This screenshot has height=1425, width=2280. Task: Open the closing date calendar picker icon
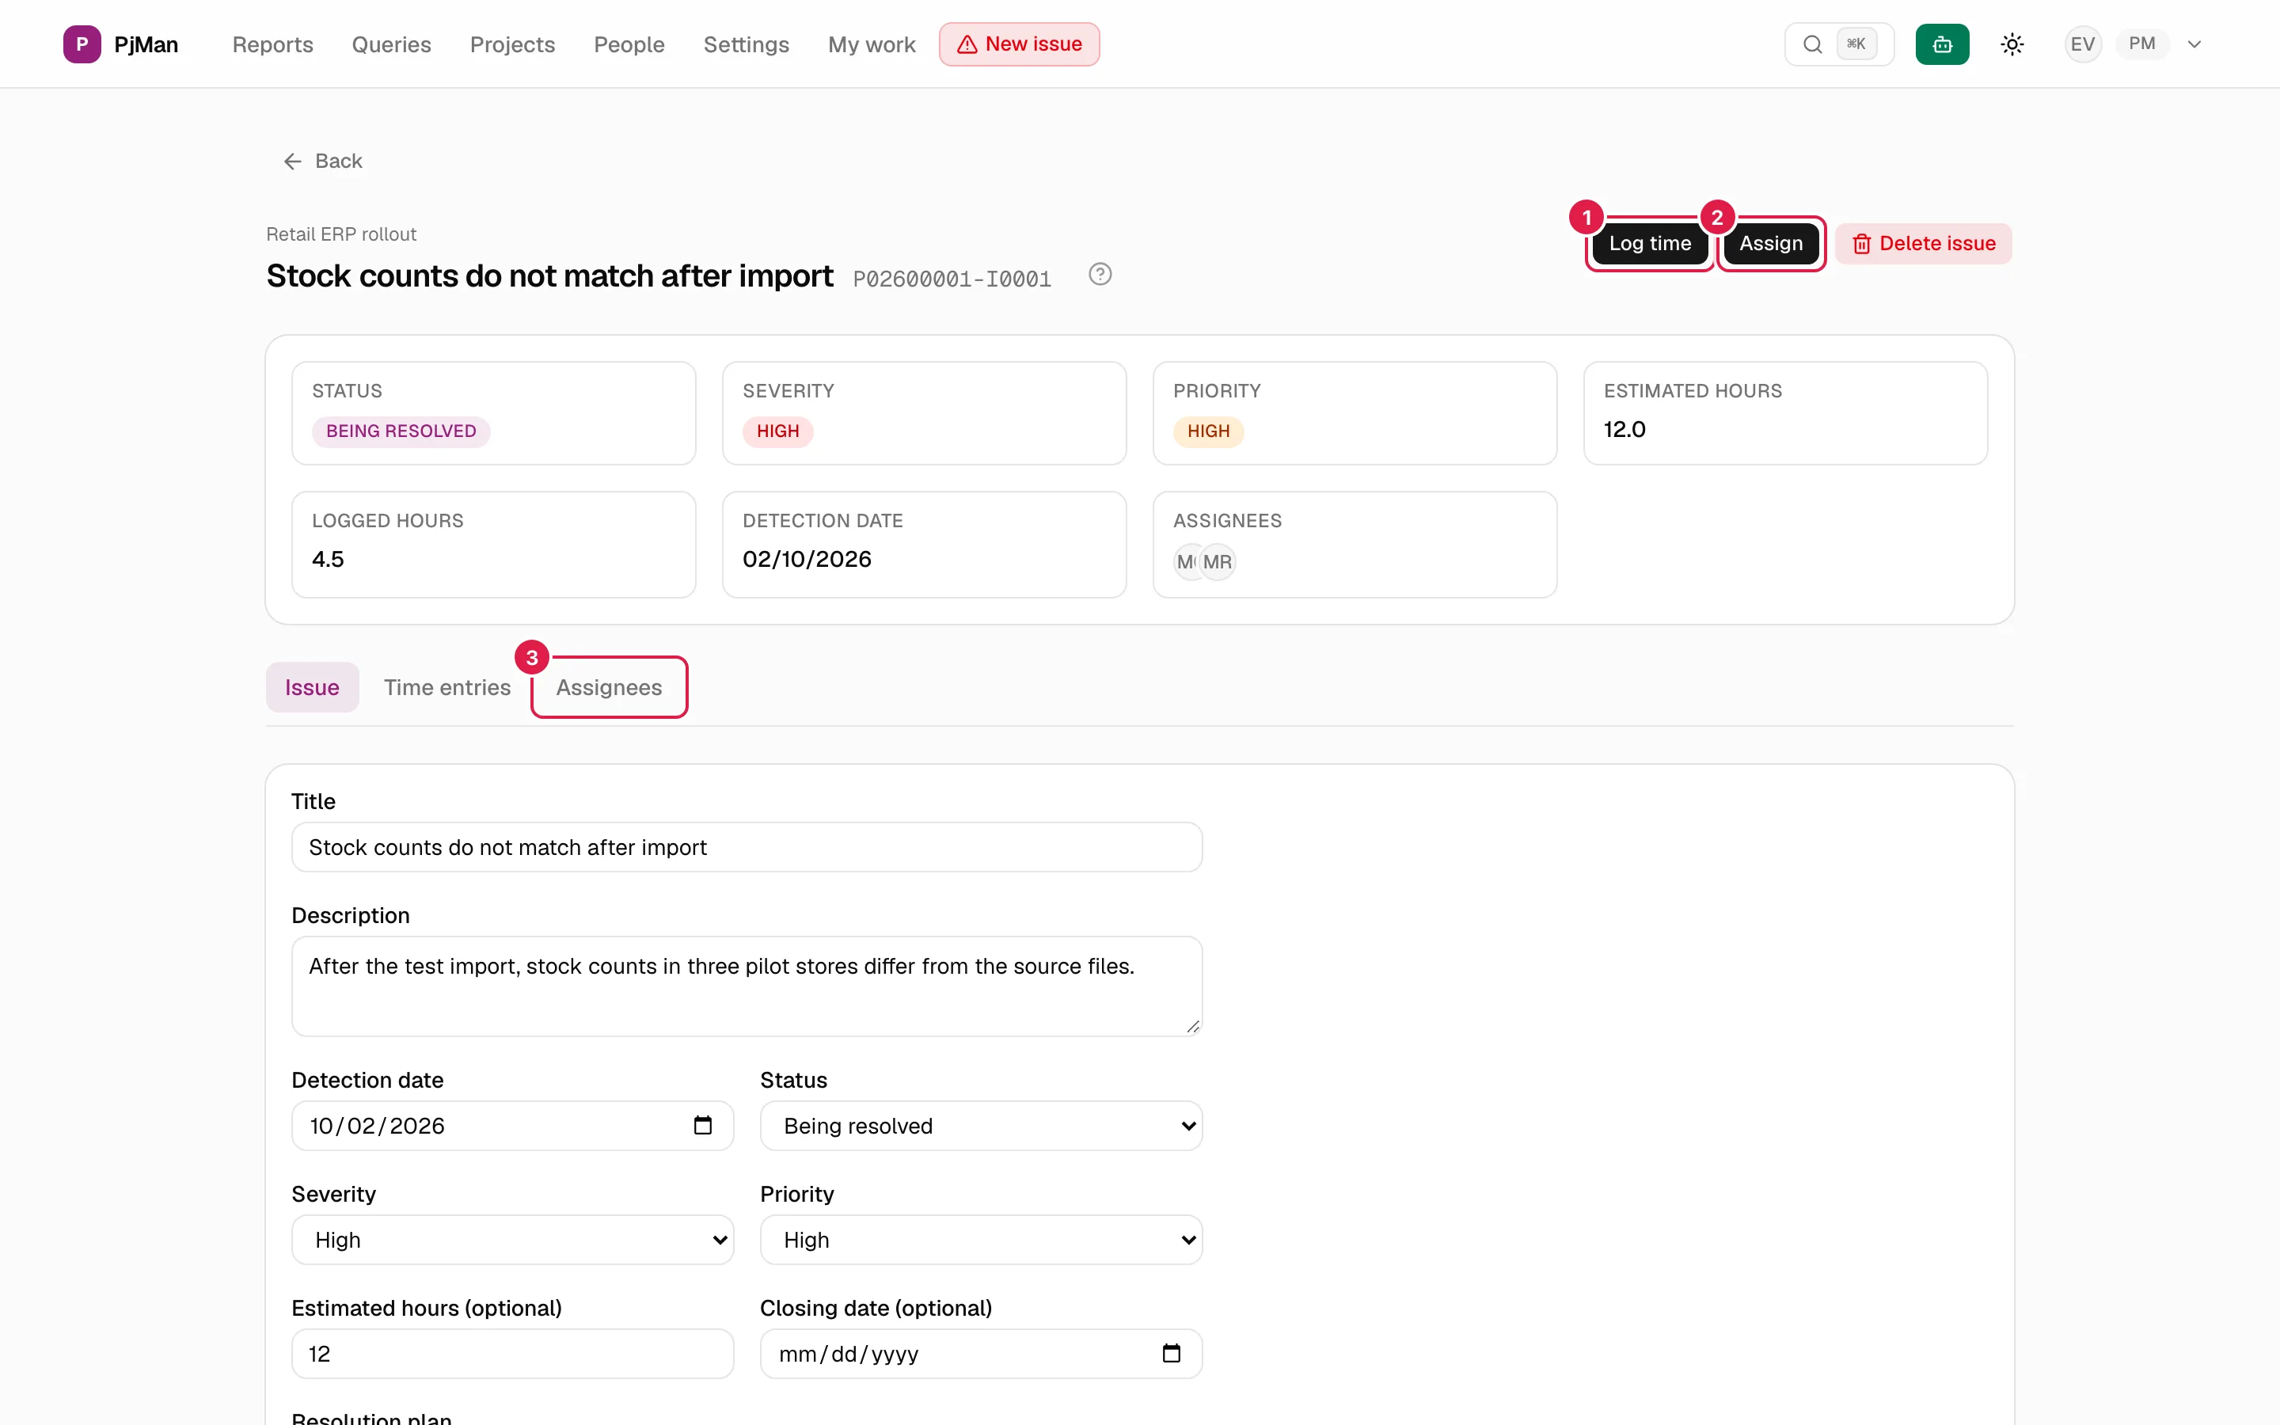(1171, 1354)
